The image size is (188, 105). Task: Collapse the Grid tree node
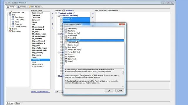pyautogui.click(x=8, y=15)
